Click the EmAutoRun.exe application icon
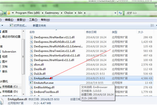Image resolution: width=157 pixels, height=105 pixels. (31, 83)
